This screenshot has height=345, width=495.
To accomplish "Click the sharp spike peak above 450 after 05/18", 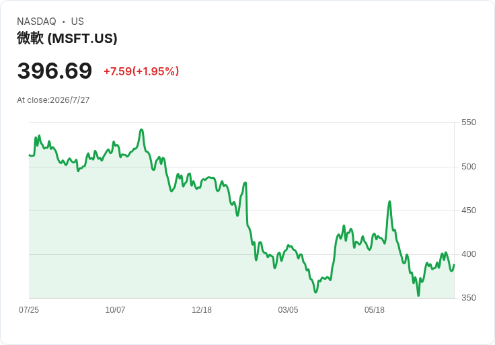I will (x=389, y=201).
